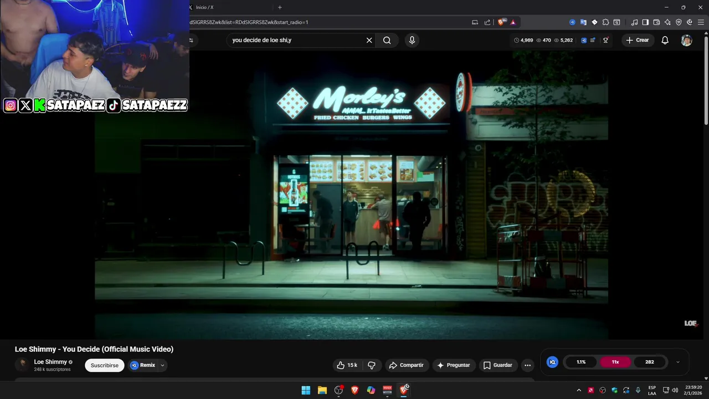
Task: Click the share page icon in address bar
Action: (x=487, y=22)
